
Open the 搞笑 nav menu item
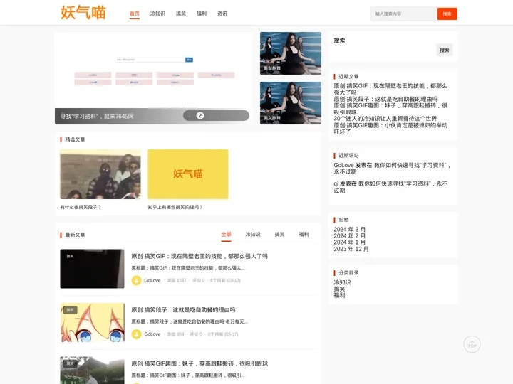181,14
